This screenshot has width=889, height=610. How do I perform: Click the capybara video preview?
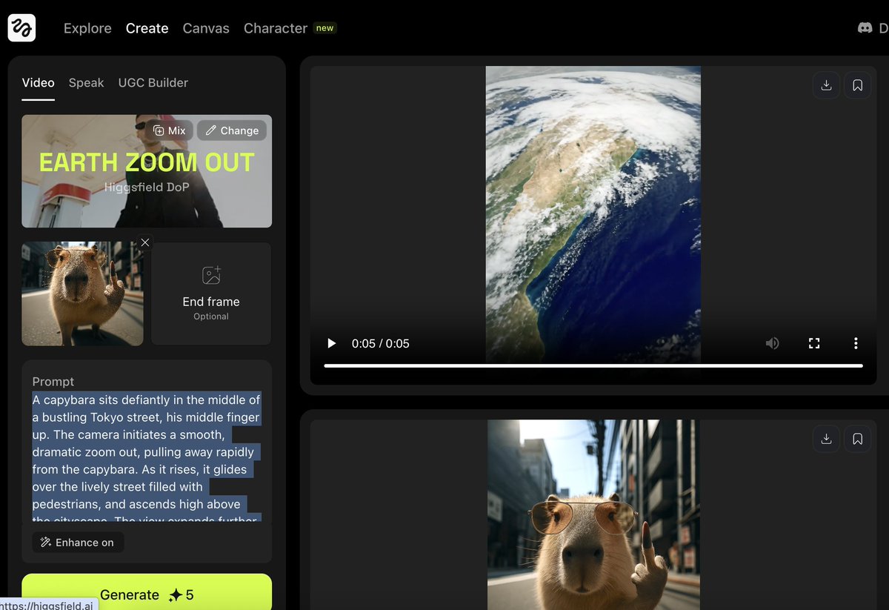click(x=594, y=515)
